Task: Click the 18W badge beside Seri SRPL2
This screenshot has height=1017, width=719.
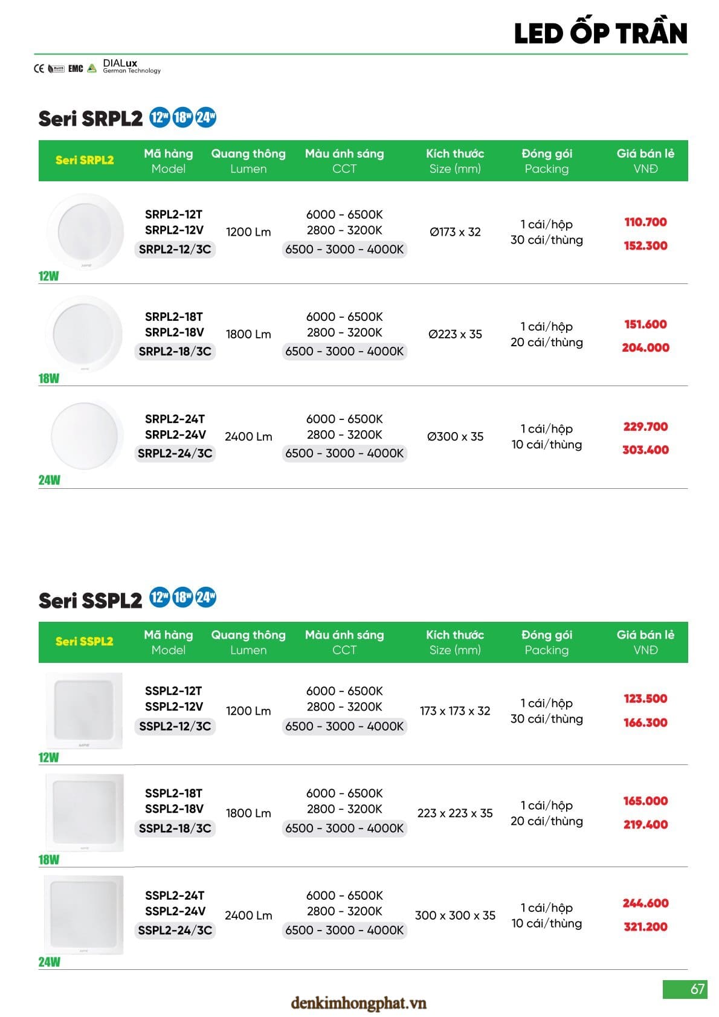Action: [182, 117]
